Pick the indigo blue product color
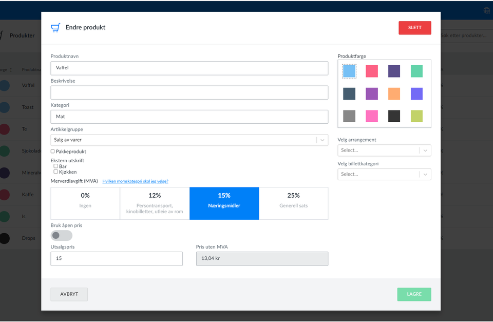Screen dimensions: 493x322 click(416, 93)
